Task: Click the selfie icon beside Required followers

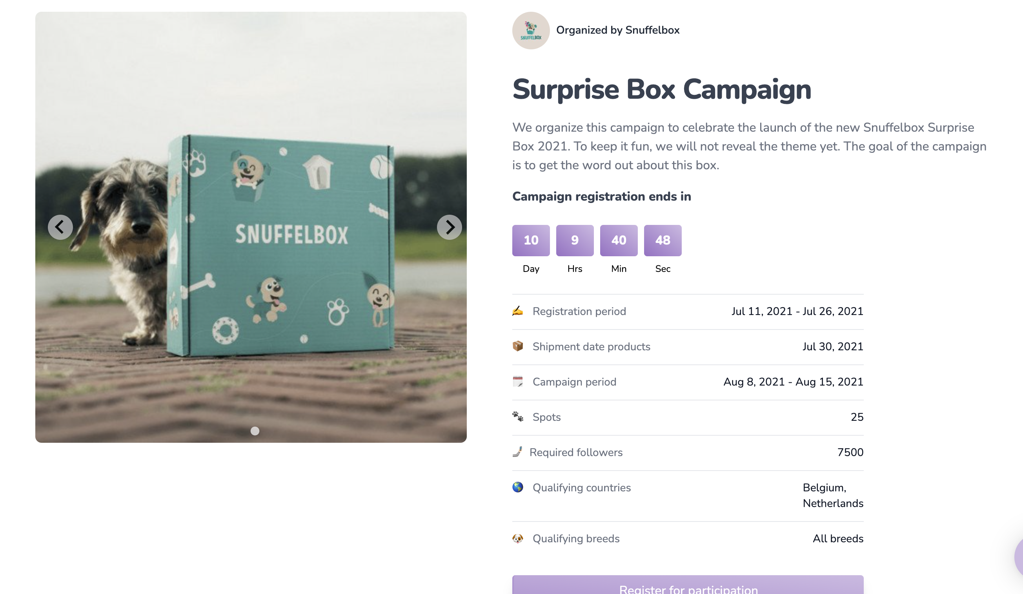Action: coord(517,452)
